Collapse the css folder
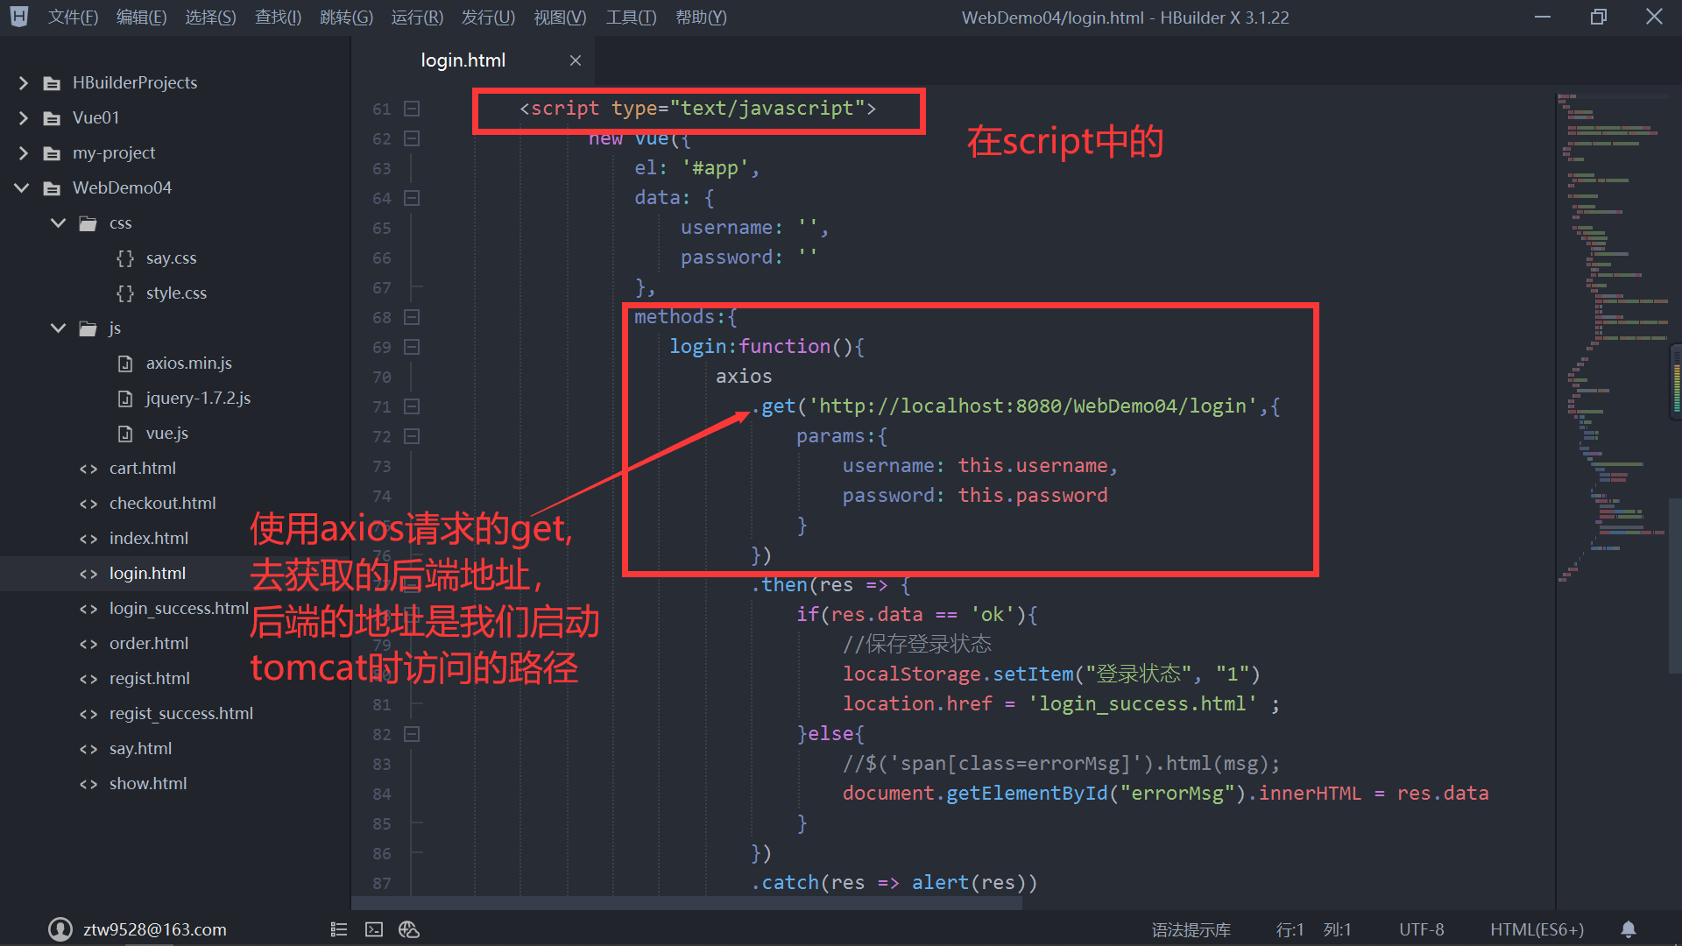The height and width of the screenshot is (946, 1682). (x=59, y=223)
